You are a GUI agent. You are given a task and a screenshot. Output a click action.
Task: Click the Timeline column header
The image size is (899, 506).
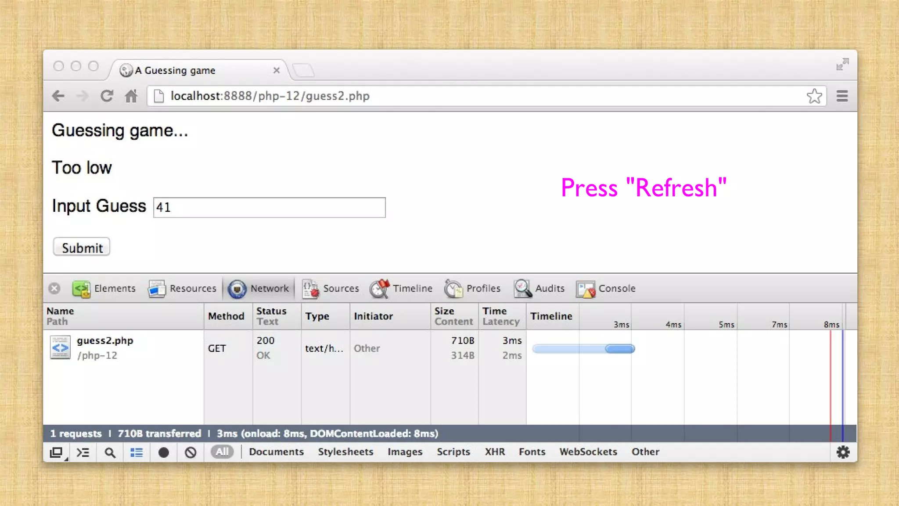coord(552,316)
